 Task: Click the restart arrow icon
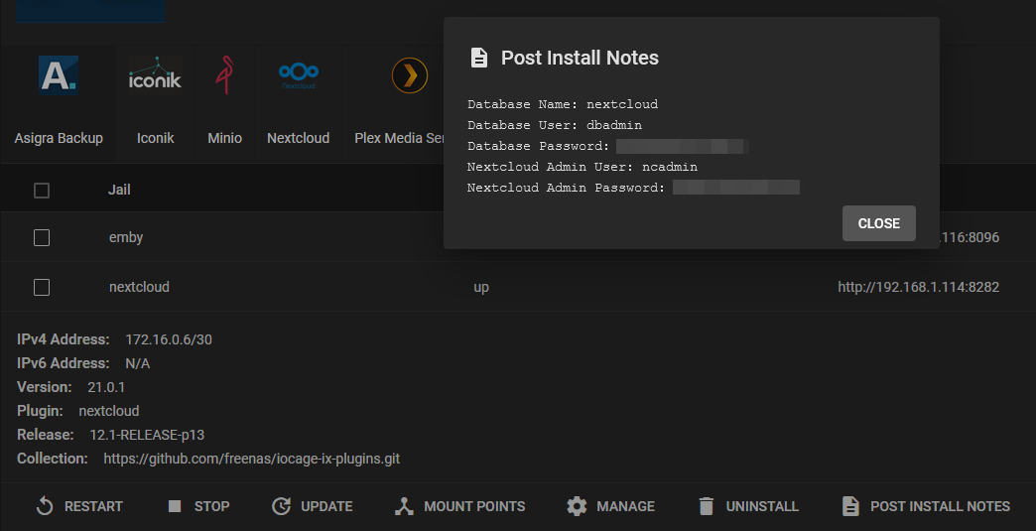[x=45, y=506]
